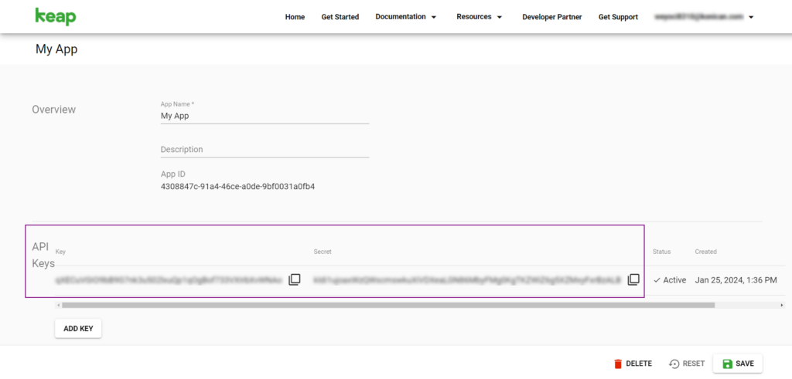Screen dimensions: 792x379
Task: Expand the Resources menu
Action: [x=480, y=17]
